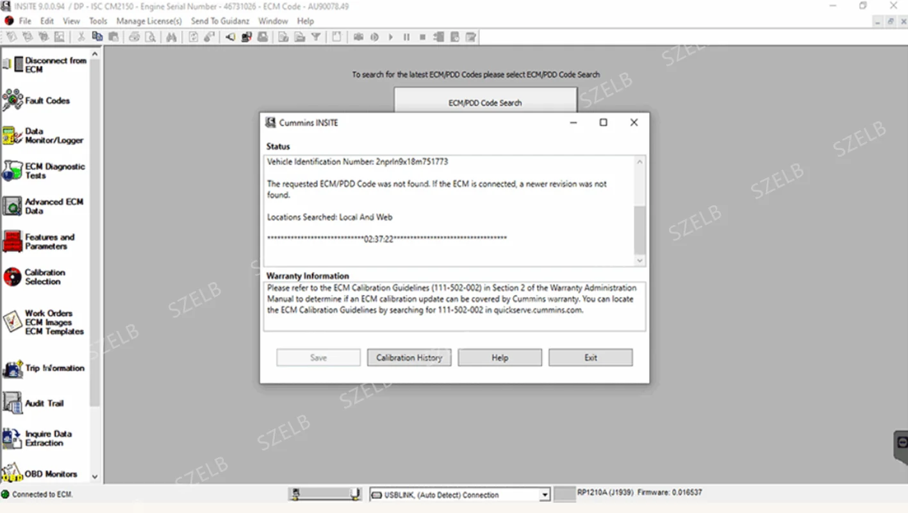Expand the USBLINK connection dropdown
908x513 pixels.
[x=544, y=495]
